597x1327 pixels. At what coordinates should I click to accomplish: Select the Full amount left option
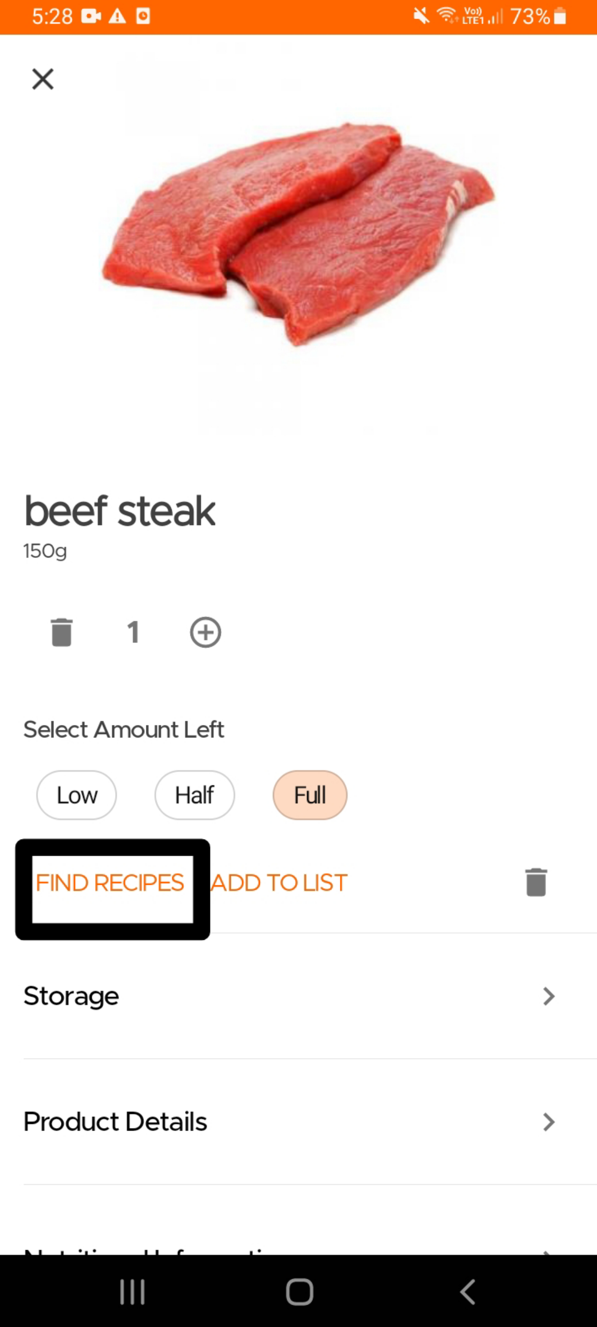[x=310, y=795]
